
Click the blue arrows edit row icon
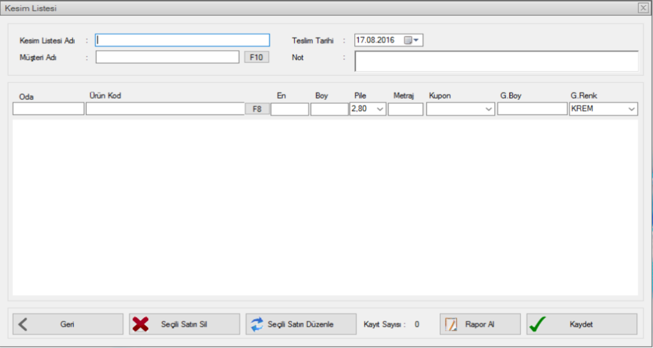[x=257, y=324]
